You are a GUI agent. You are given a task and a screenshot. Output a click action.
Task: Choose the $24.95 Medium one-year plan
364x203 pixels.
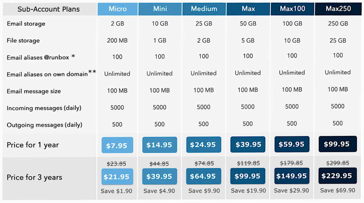point(203,145)
